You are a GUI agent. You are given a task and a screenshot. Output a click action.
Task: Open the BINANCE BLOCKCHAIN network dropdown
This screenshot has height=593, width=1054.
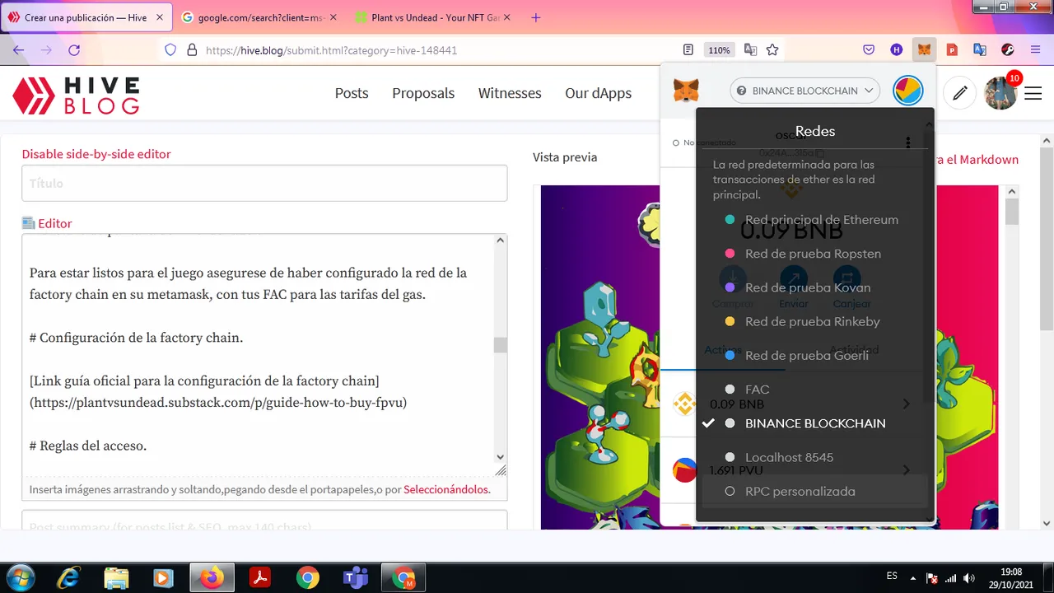tap(805, 91)
